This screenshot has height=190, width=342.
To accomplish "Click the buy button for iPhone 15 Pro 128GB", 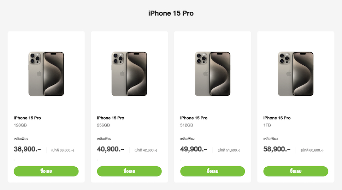I will point(46,171).
